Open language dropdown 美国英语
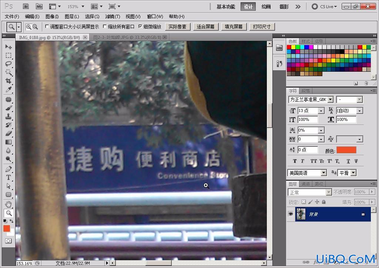The image size is (379, 268). [x=324, y=173]
